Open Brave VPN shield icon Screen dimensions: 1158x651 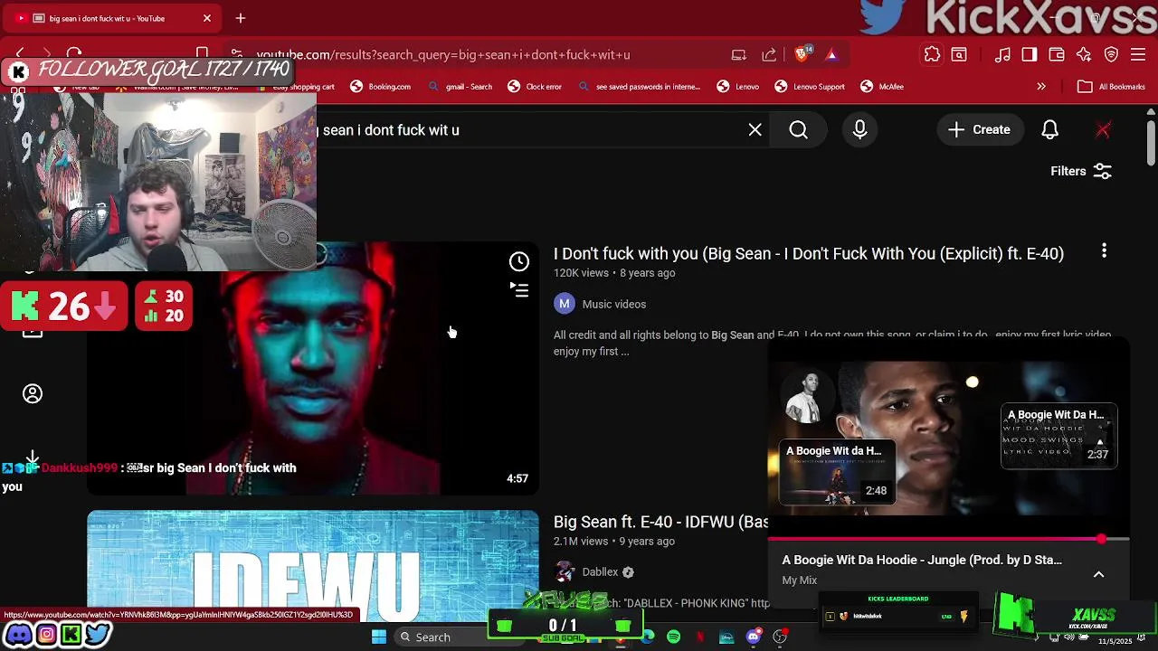(1111, 54)
